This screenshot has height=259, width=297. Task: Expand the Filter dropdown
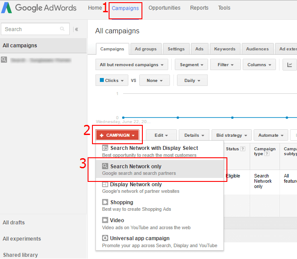click(226, 64)
